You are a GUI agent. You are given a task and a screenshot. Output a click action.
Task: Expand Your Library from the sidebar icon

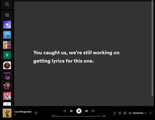coord(7,15)
